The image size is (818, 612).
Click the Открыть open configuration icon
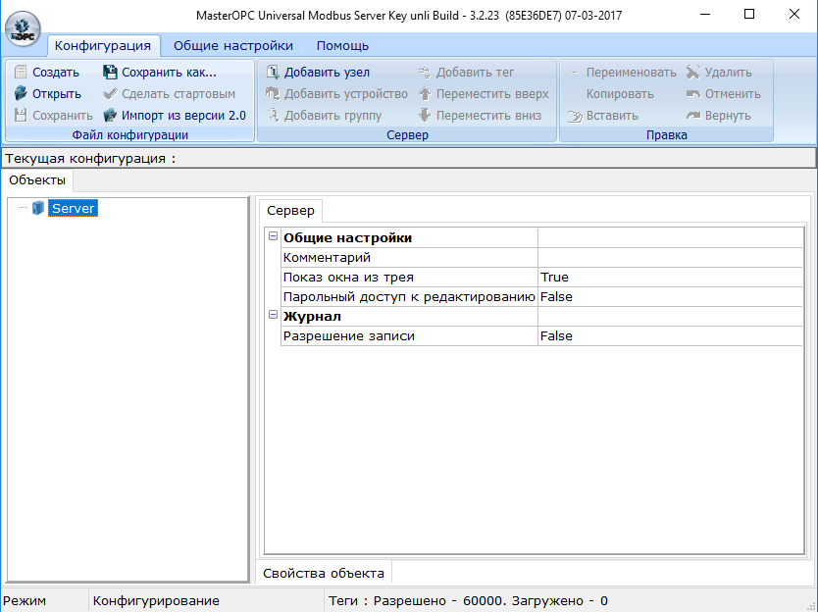tap(22, 94)
